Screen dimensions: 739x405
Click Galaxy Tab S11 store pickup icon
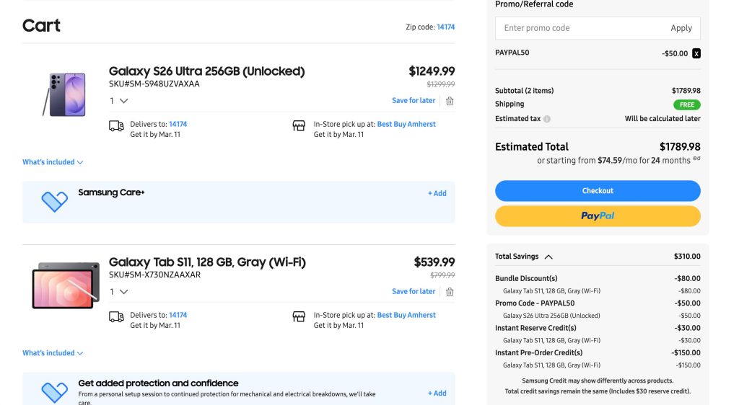(x=299, y=317)
